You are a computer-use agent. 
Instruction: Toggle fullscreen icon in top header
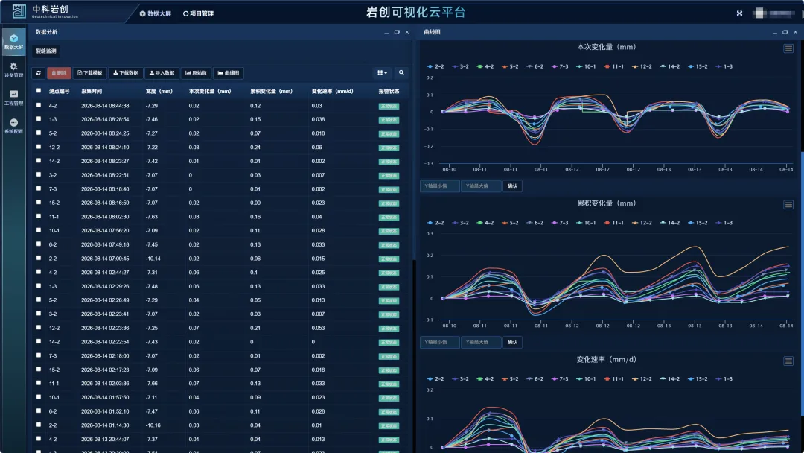tap(739, 13)
